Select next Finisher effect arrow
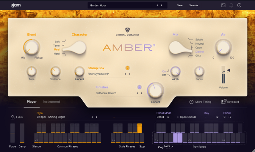 142,93
